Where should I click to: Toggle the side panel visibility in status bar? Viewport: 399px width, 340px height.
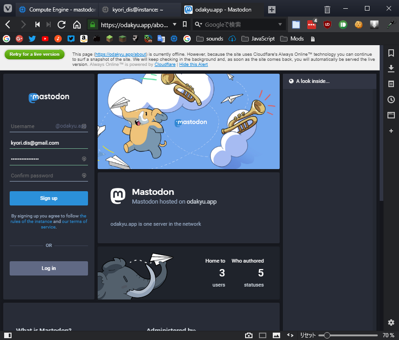click(x=7, y=335)
